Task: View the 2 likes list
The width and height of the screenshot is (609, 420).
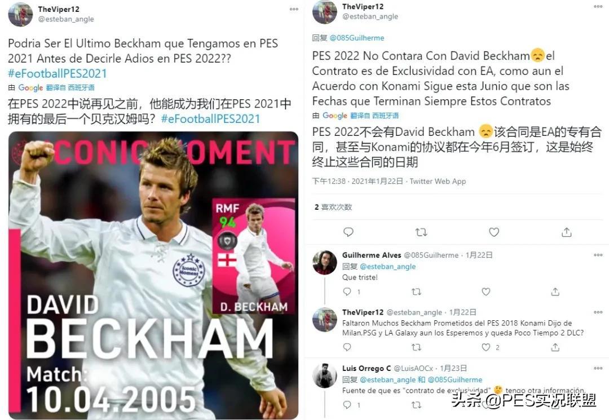Action: pos(333,207)
